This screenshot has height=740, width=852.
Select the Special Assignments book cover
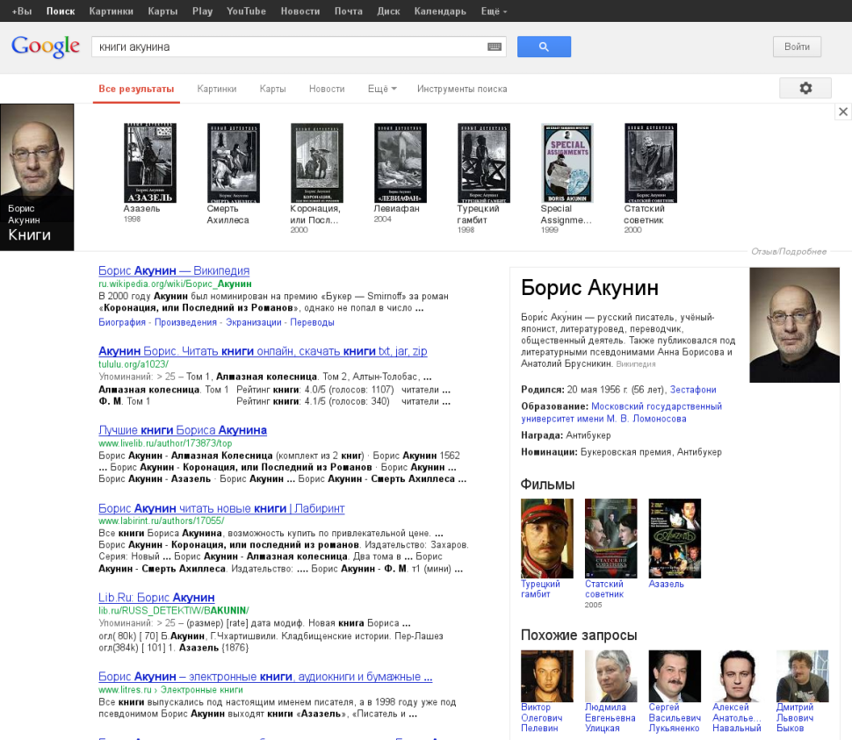click(x=567, y=163)
